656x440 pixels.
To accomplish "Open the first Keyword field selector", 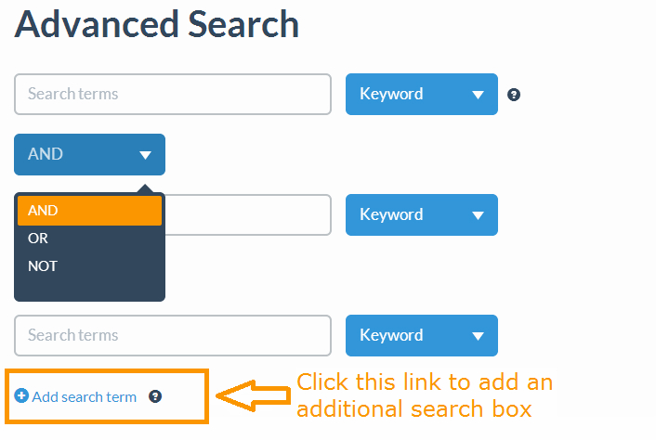I will point(422,95).
